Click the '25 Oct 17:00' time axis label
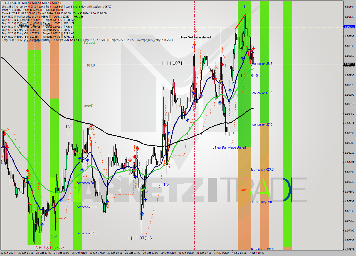The image size is (356, 256). point(97,253)
